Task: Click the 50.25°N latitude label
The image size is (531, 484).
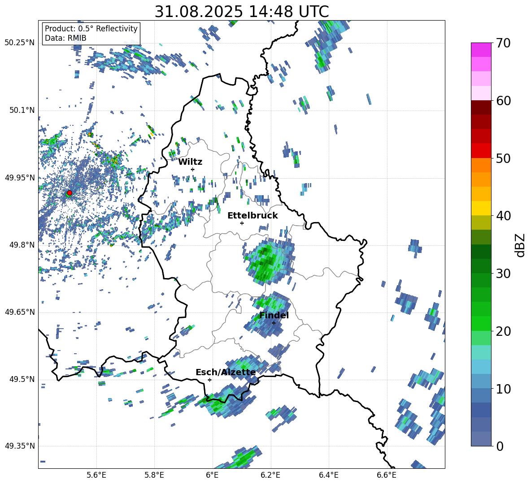Action: (x=20, y=43)
